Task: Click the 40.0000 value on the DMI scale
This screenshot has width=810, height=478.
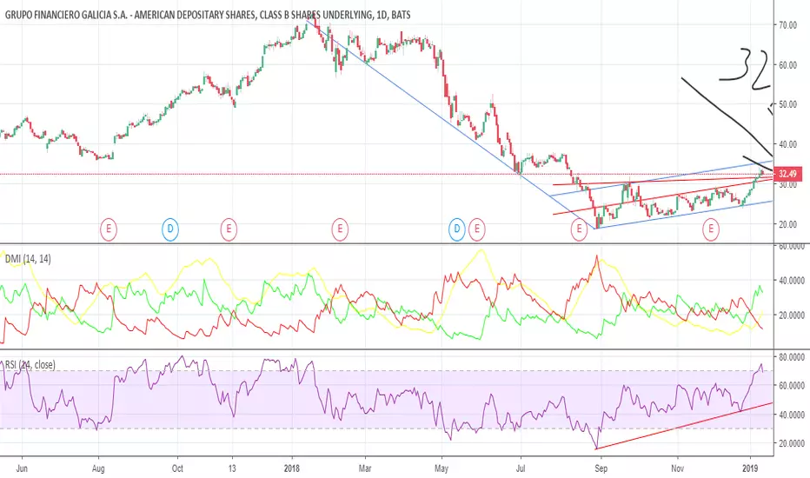Action: 792,281
